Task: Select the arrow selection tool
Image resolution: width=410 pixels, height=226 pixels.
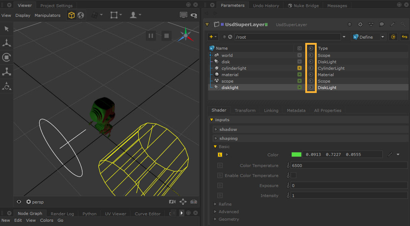Action: point(6,29)
